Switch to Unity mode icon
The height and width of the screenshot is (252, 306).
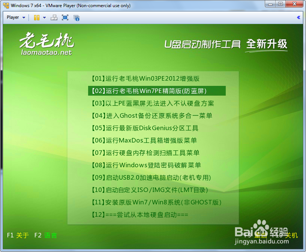76,18
